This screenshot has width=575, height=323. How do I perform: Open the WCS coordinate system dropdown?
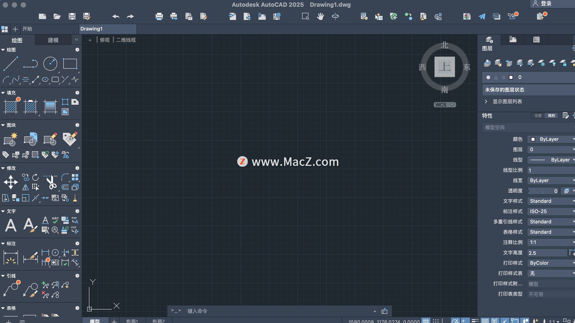click(445, 105)
